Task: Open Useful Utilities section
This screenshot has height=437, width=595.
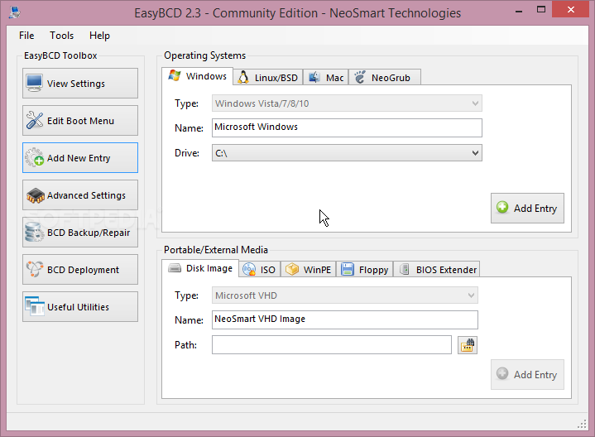Action: (80, 306)
